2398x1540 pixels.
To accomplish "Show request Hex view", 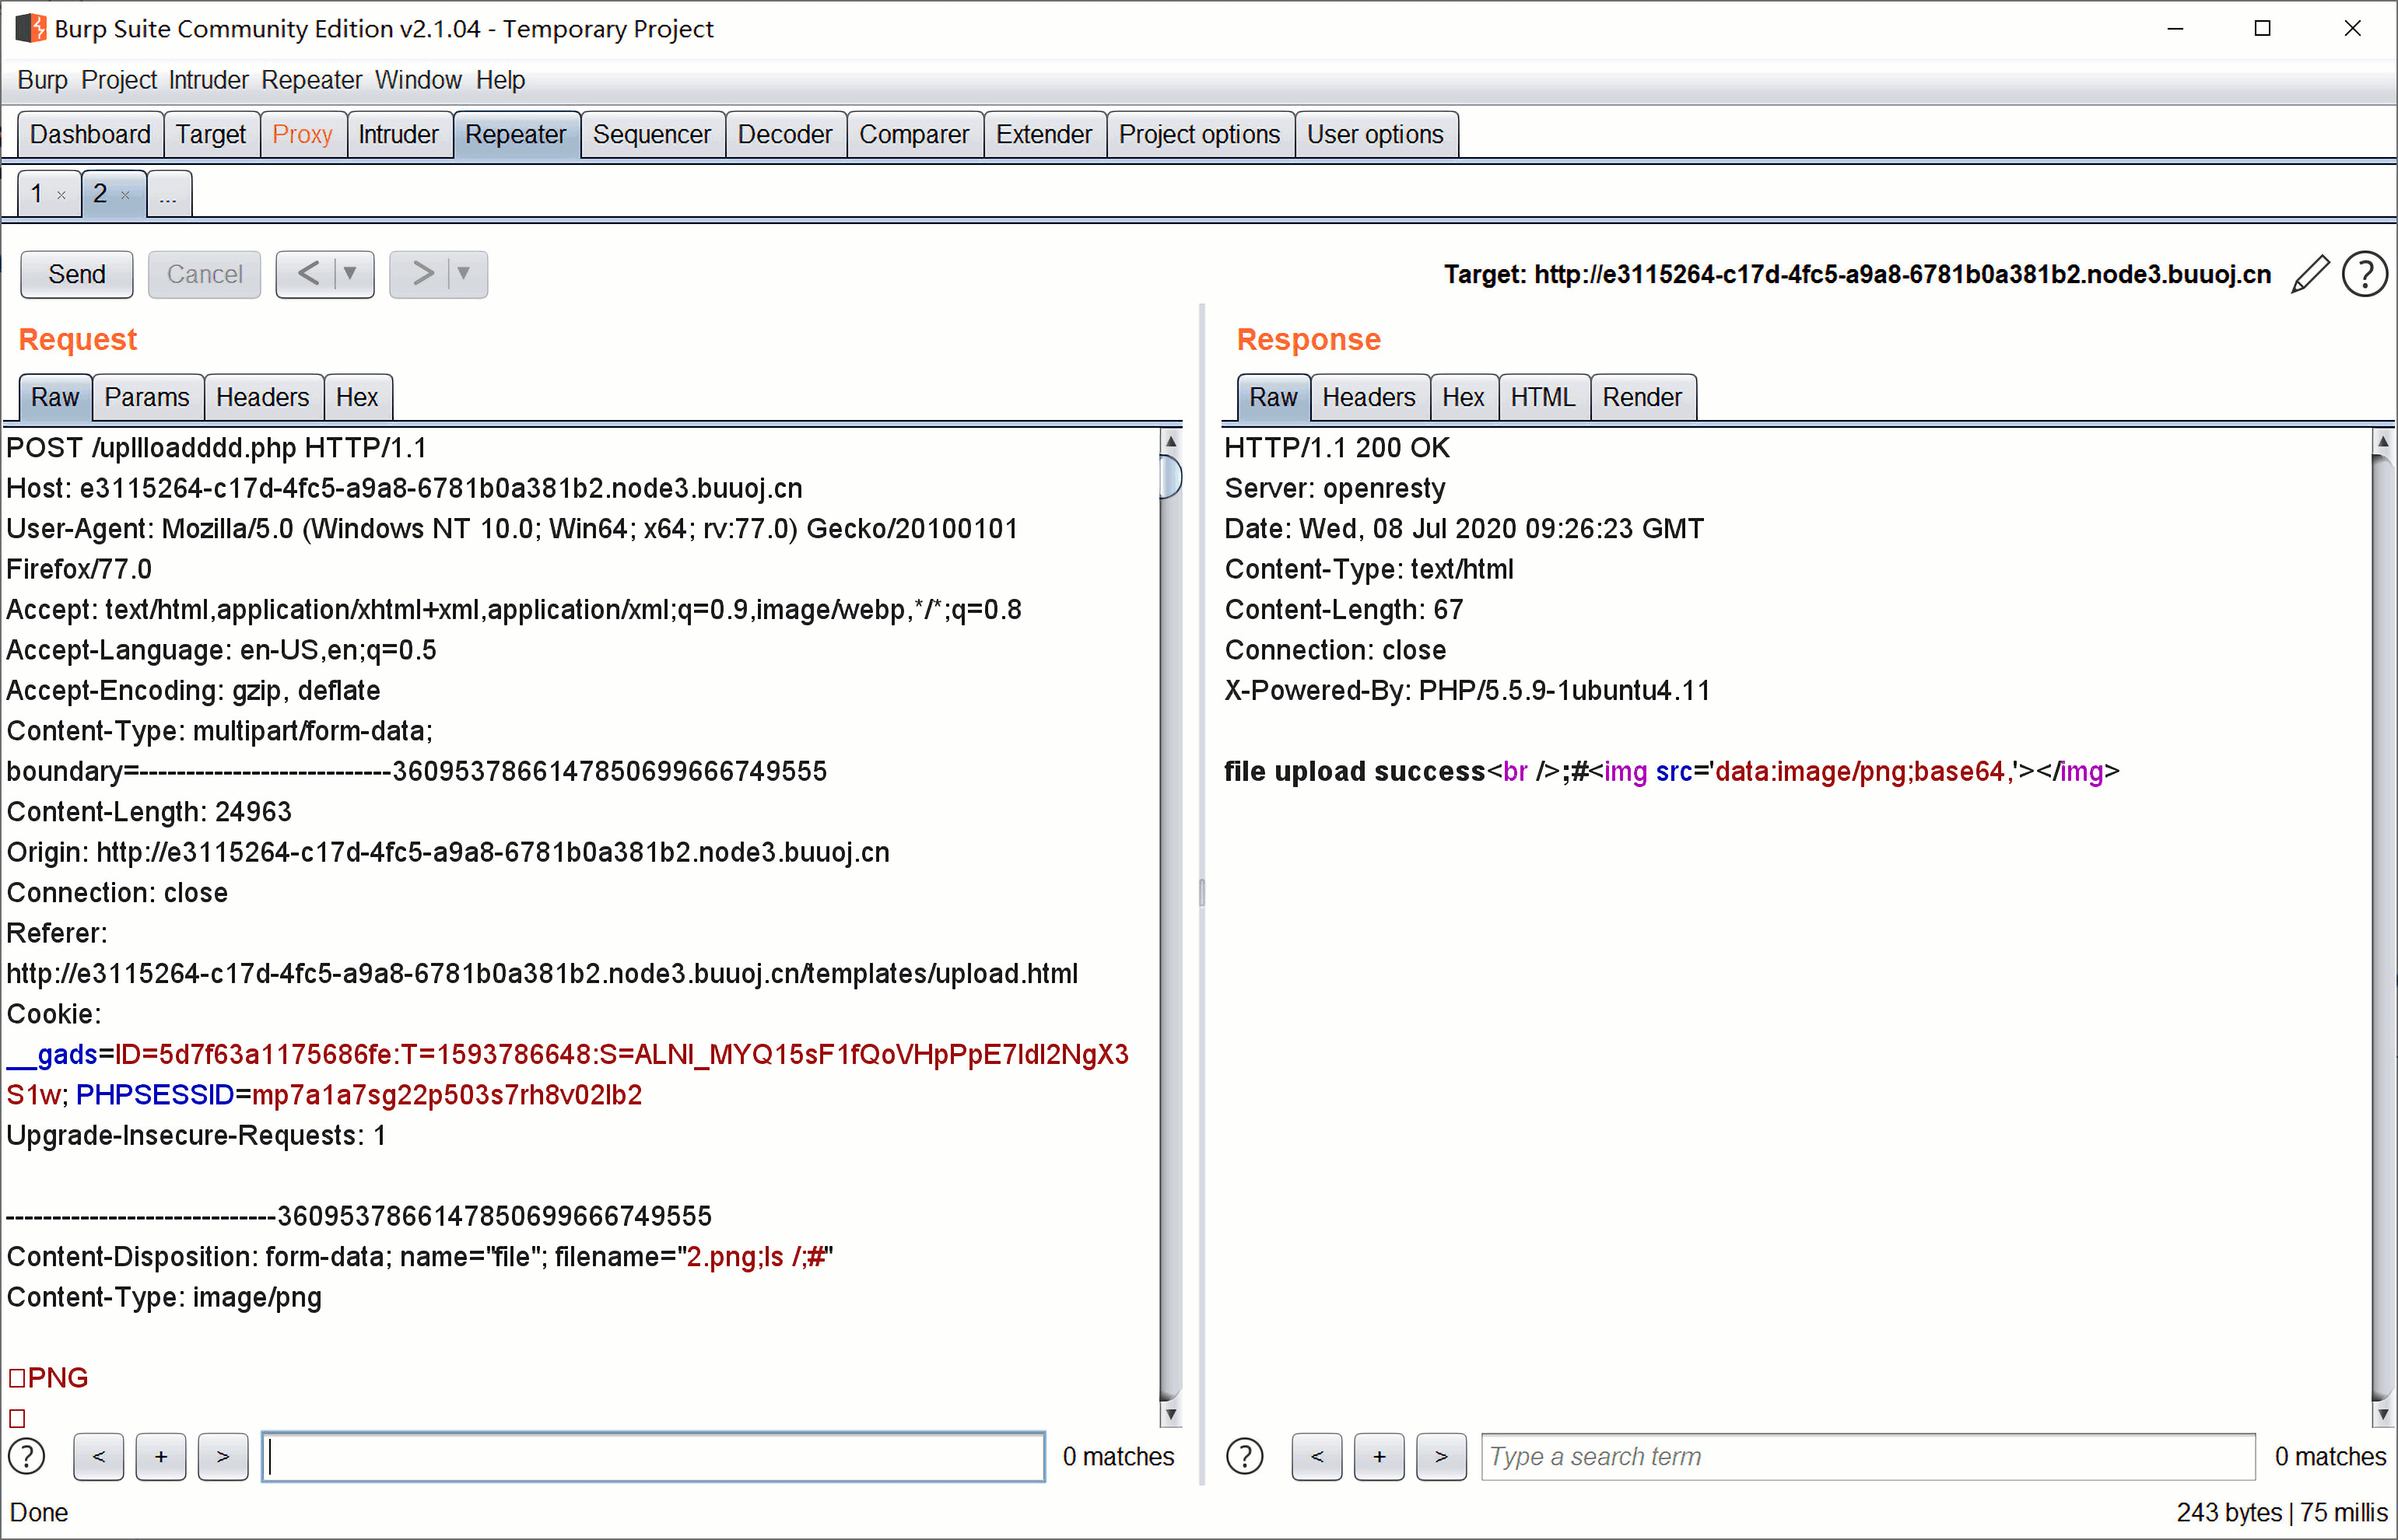I will pyautogui.click(x=357, y=397).
